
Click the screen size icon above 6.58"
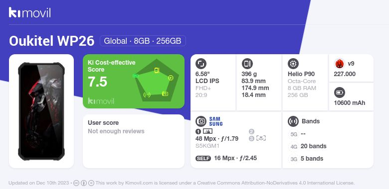click(201, 64)
